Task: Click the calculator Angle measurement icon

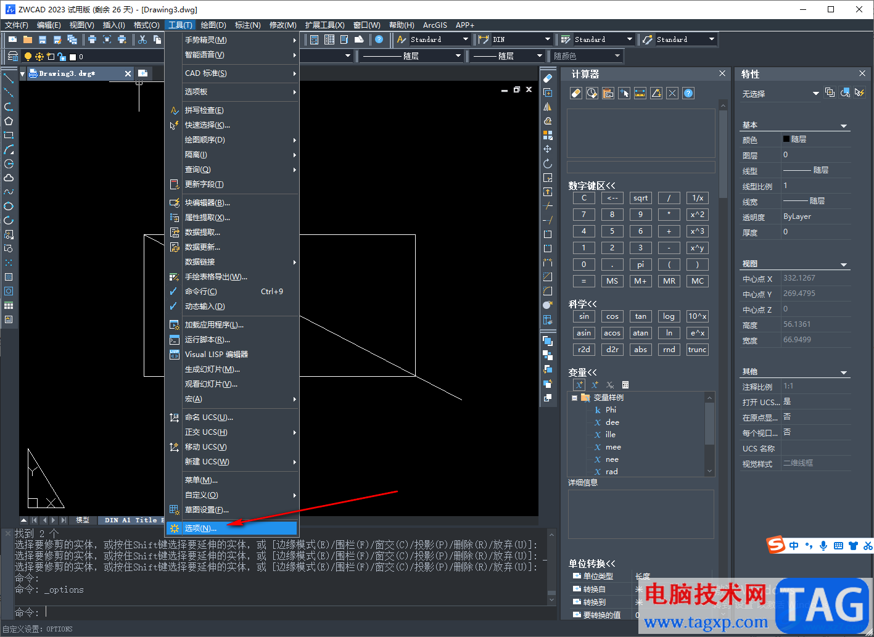Action: click(x=656, y=93)
